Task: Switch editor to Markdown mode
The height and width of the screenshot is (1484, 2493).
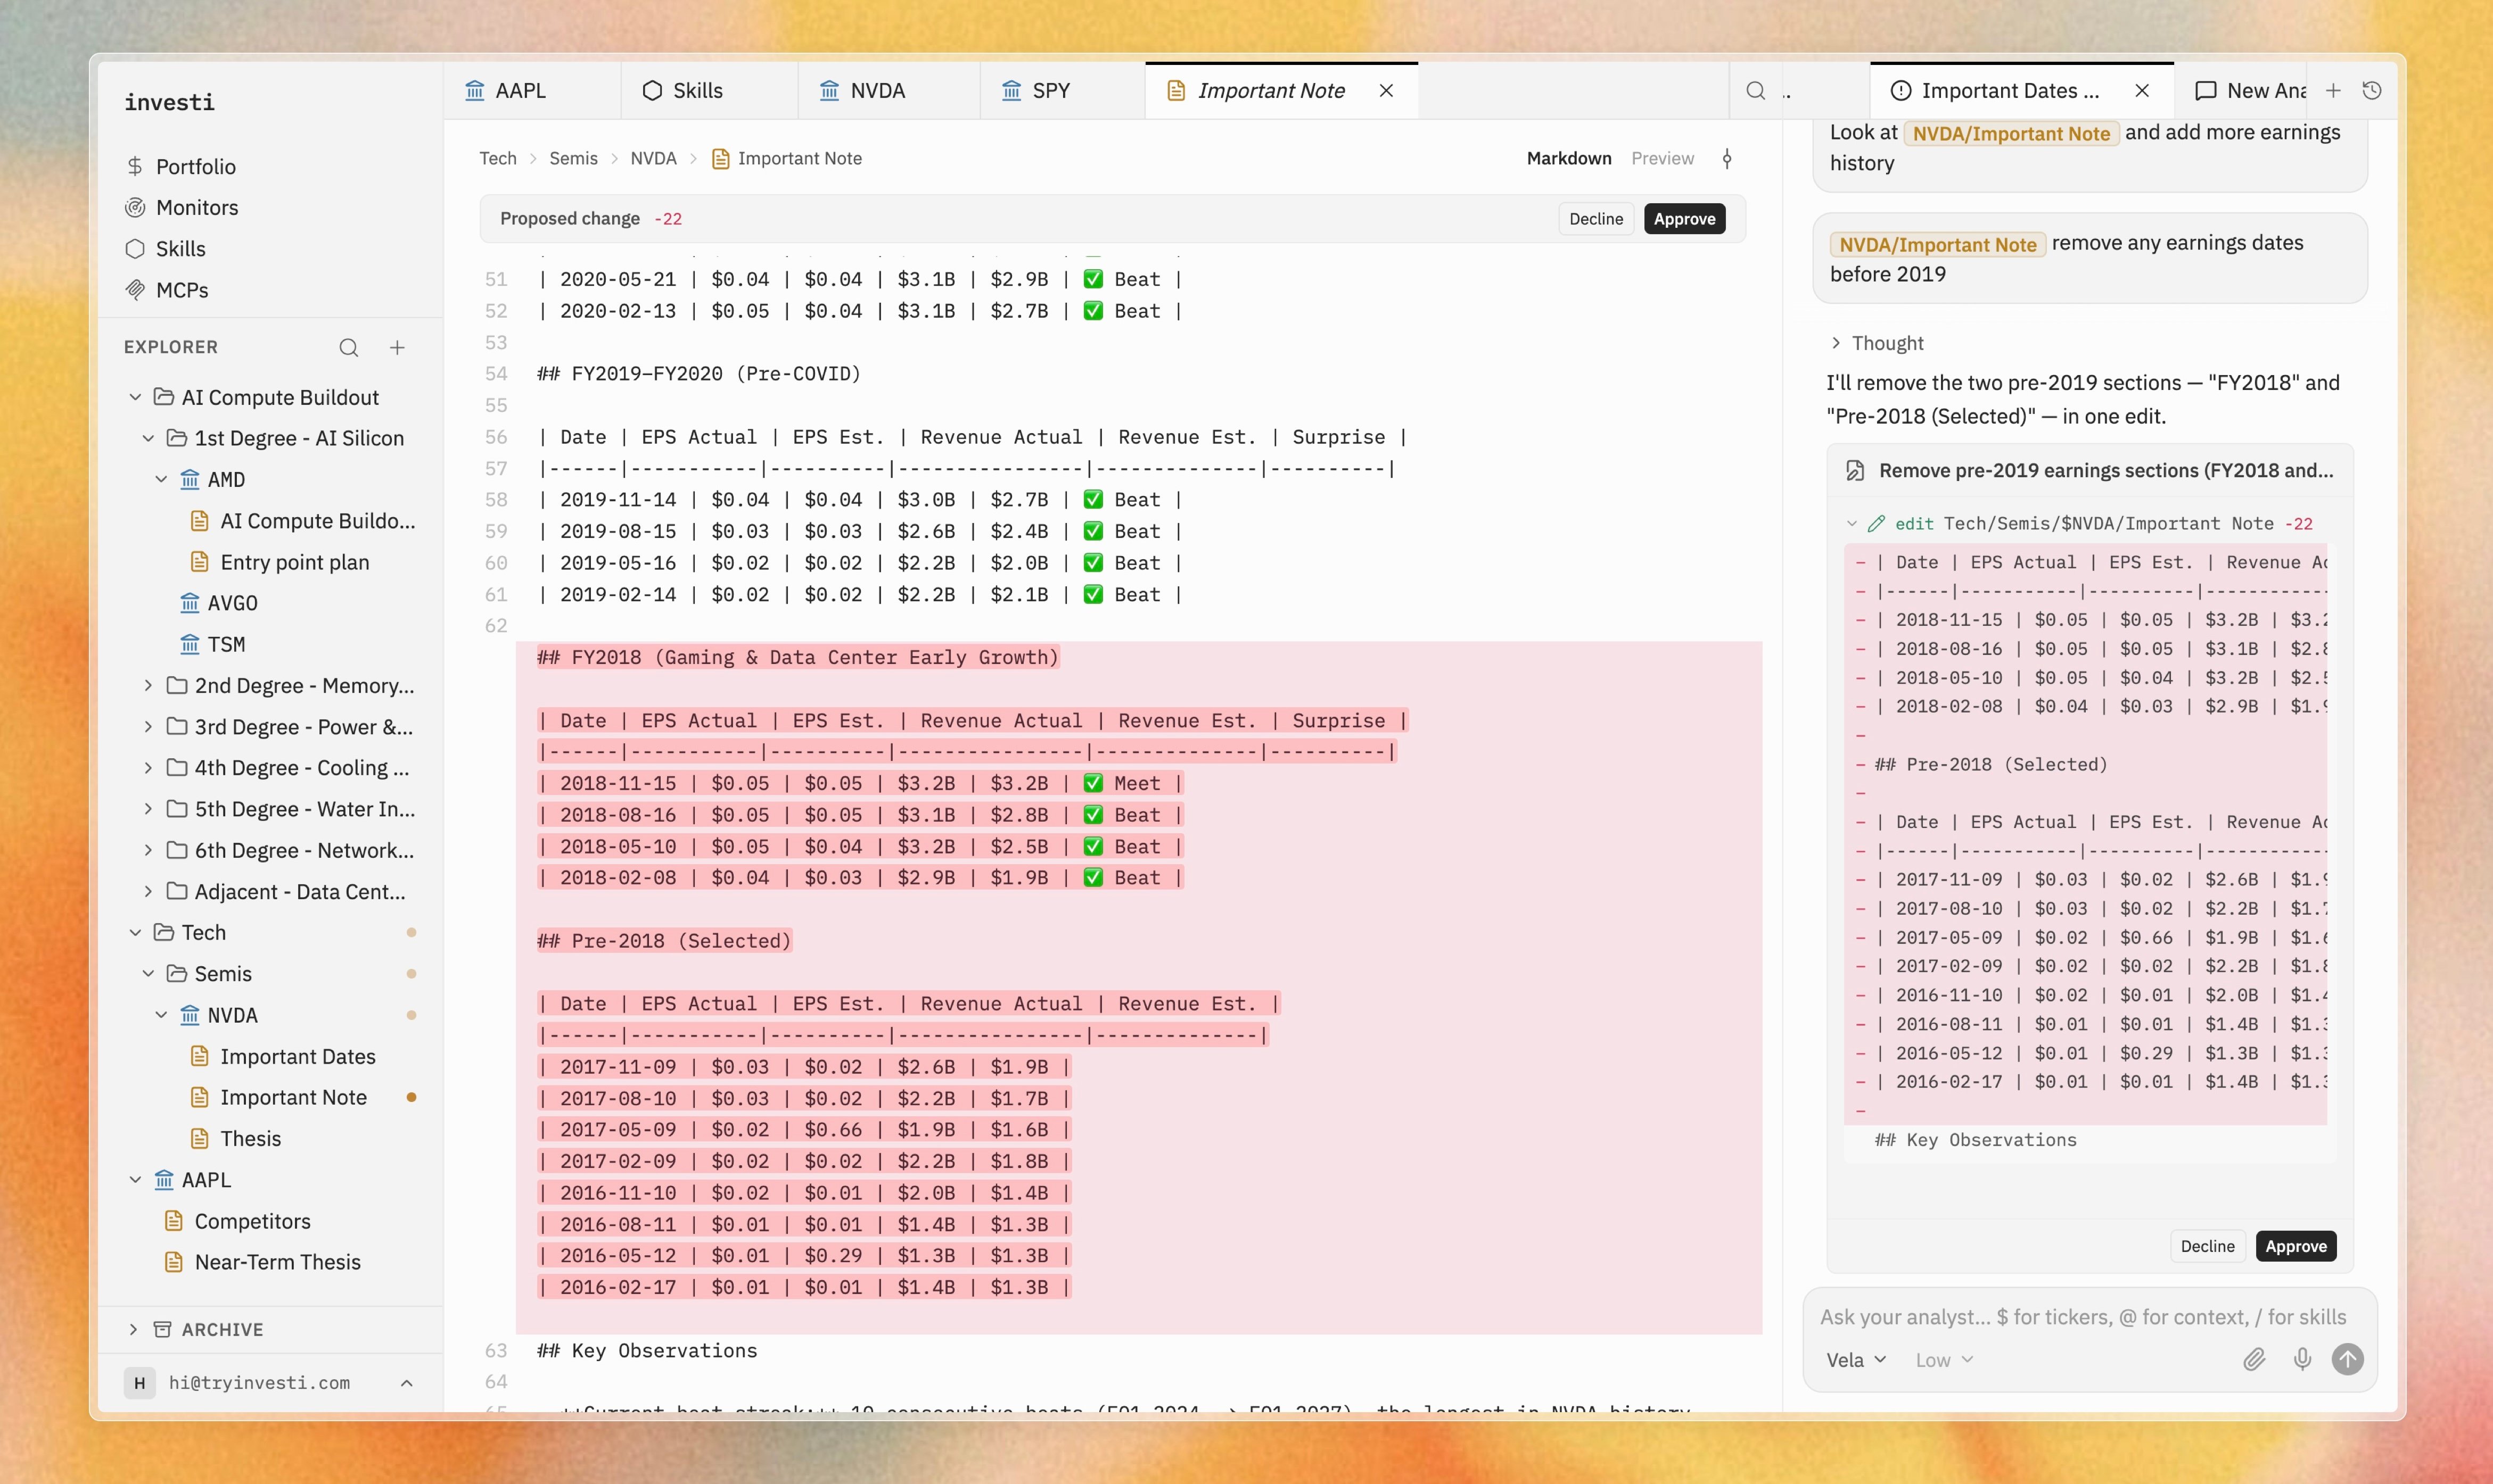Action: 1569,158
